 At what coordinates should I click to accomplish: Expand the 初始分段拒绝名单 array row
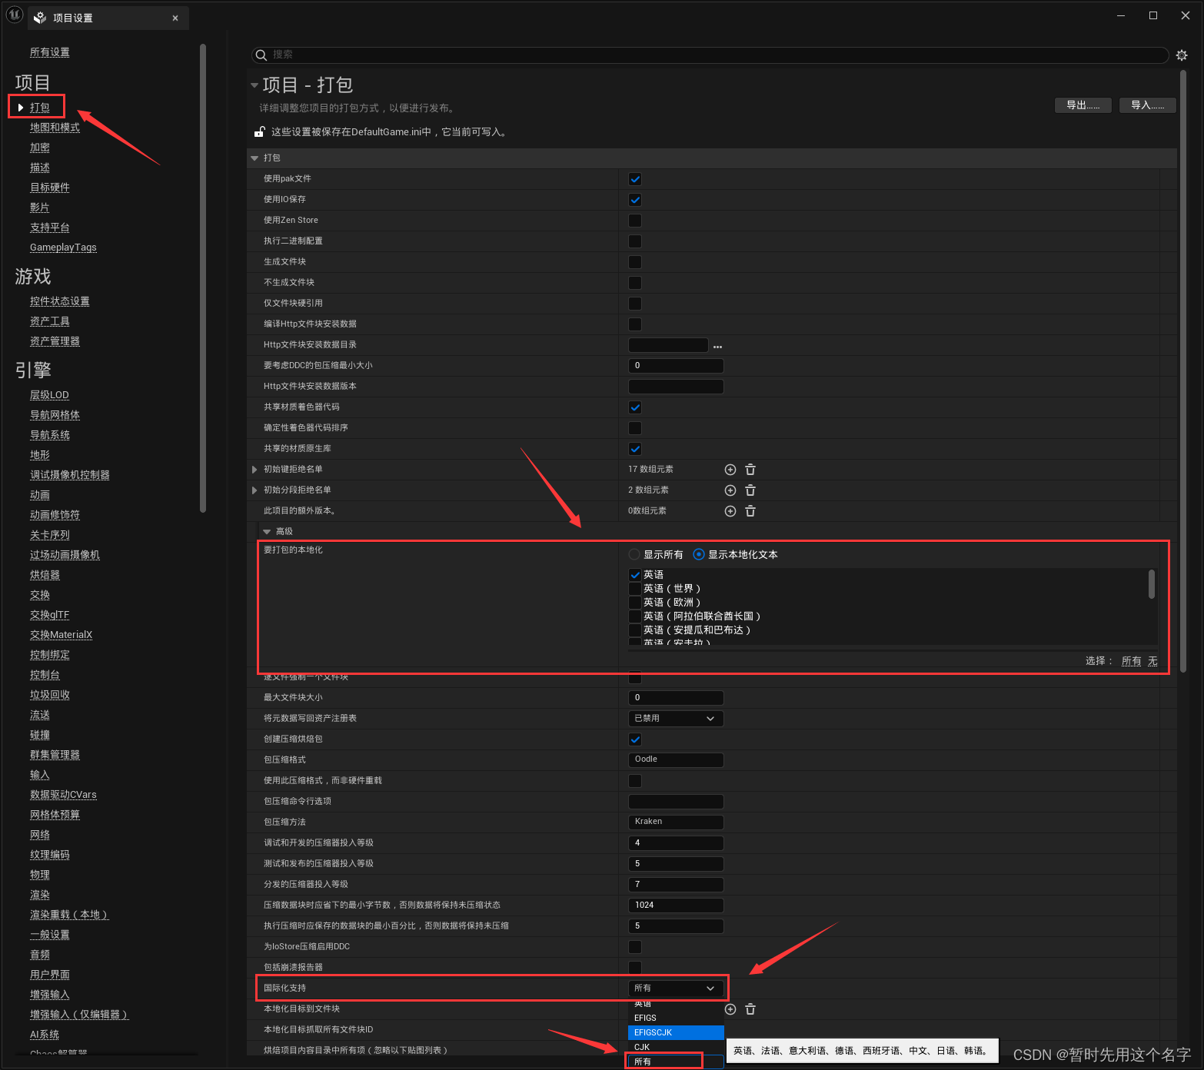pos(254,490)
